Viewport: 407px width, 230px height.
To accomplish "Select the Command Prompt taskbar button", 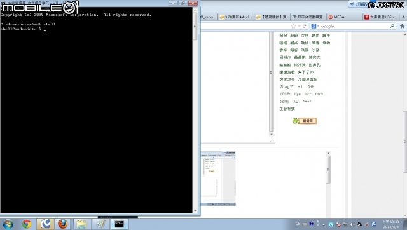I will click(120, 224).
